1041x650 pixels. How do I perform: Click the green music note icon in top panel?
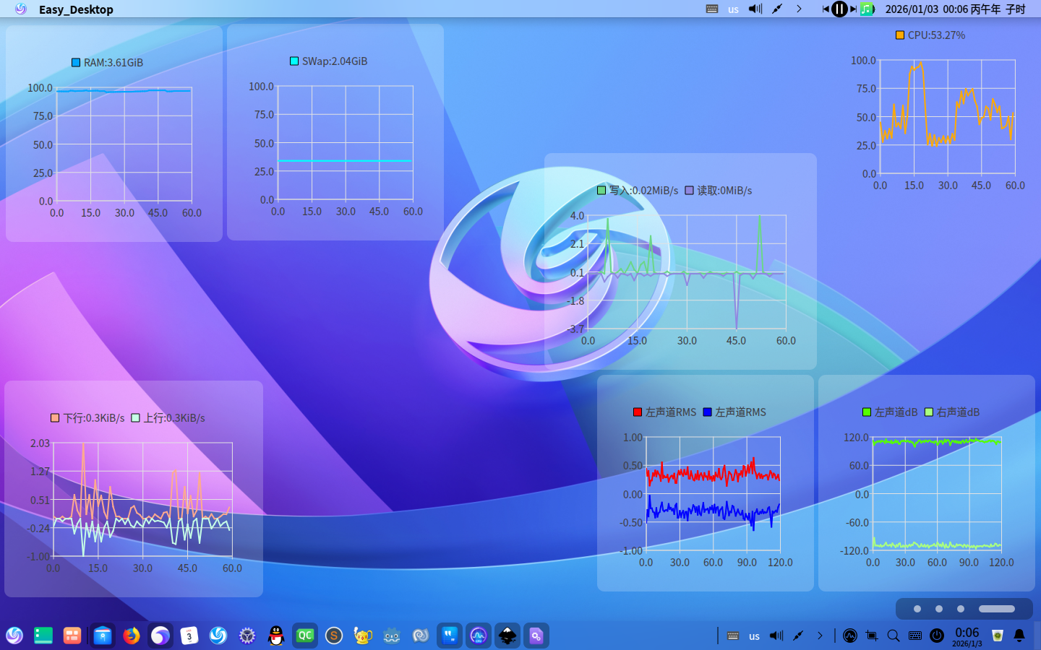click(x=867, y=9)
